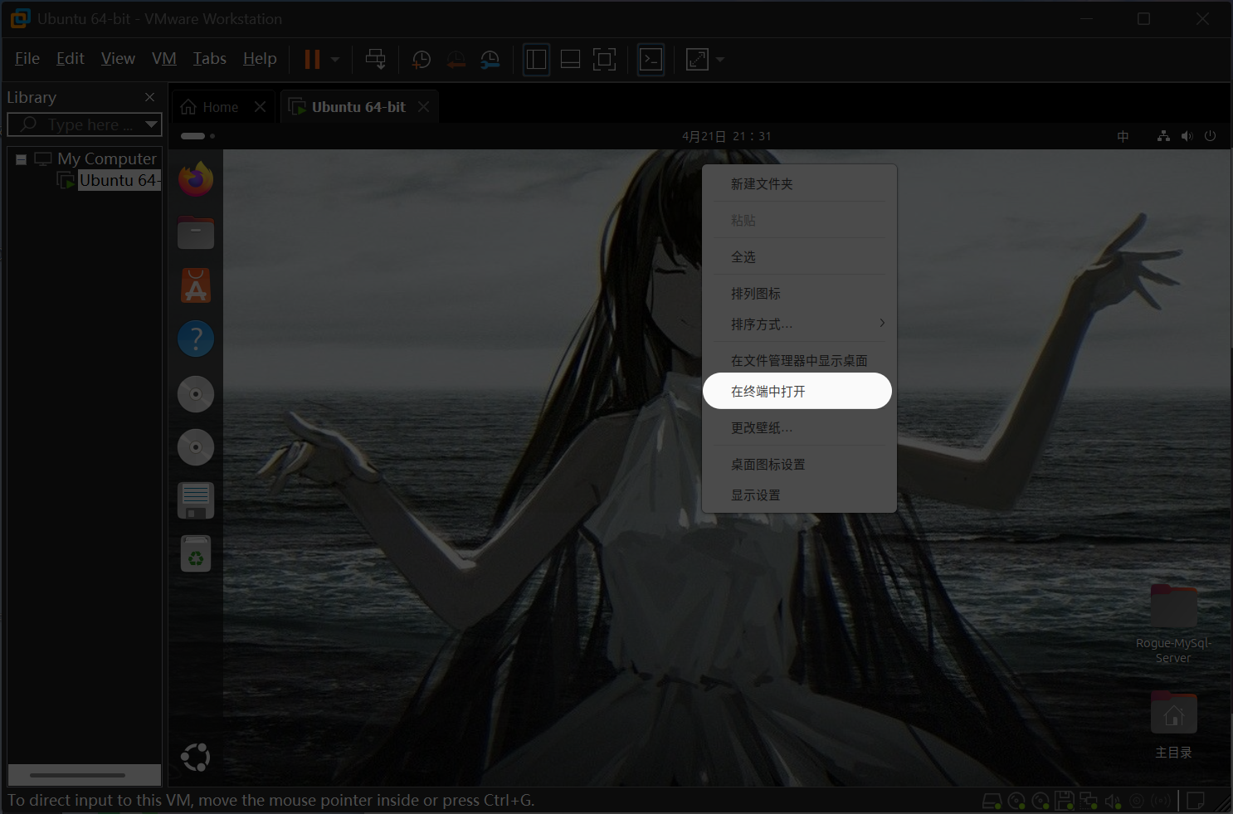This screenshot has width=1233, height=814.
Task: Click the floppy device status icon
Action: coord(1064,801)
